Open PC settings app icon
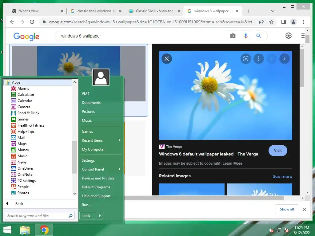Image resolution: width=315 pixels, height=236 pixels. [x=14, y=181]
